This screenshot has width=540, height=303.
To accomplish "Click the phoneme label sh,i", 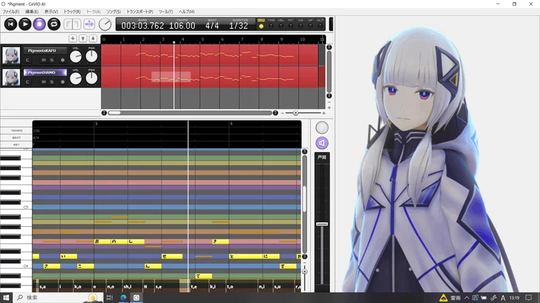I will (x=128, y=287).
